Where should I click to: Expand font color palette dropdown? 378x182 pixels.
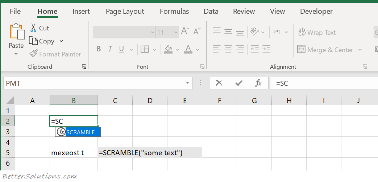(x=198, y=50)
